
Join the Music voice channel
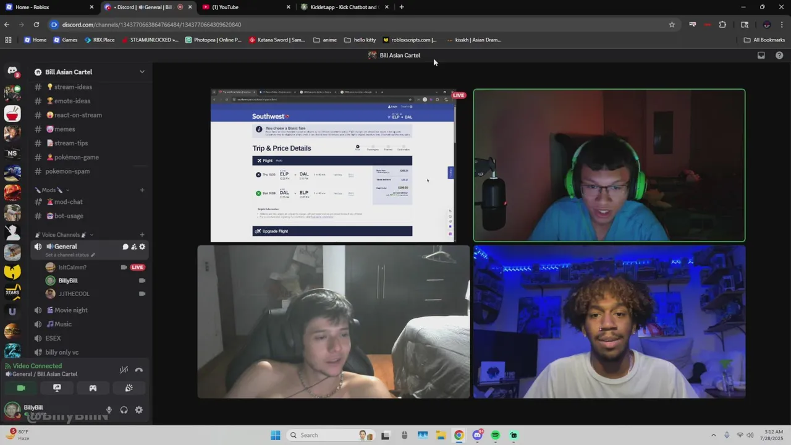(89, 324)
